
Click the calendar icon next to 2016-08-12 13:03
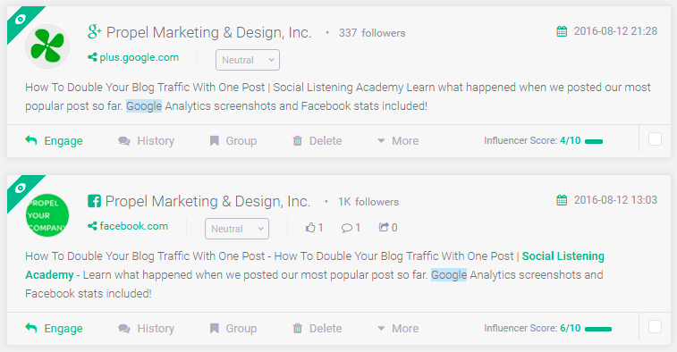[x=562, y=200]
